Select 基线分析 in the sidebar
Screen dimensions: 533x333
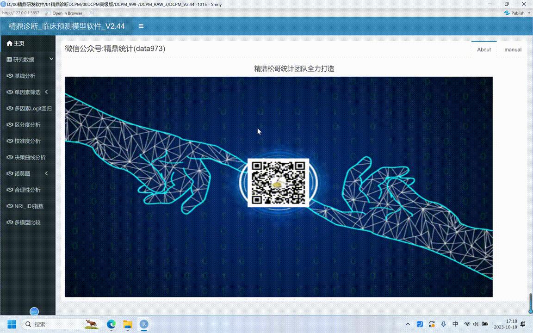point(25,76)
